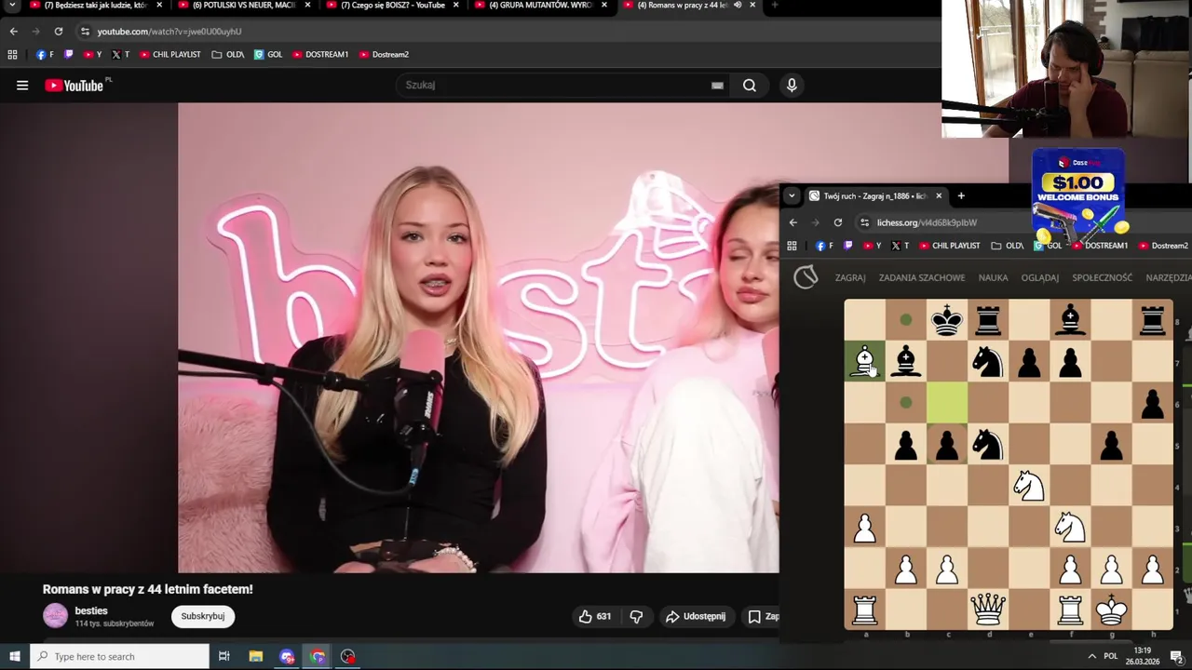
Task: Click the YouTube video player
Action: coord(479,338)
